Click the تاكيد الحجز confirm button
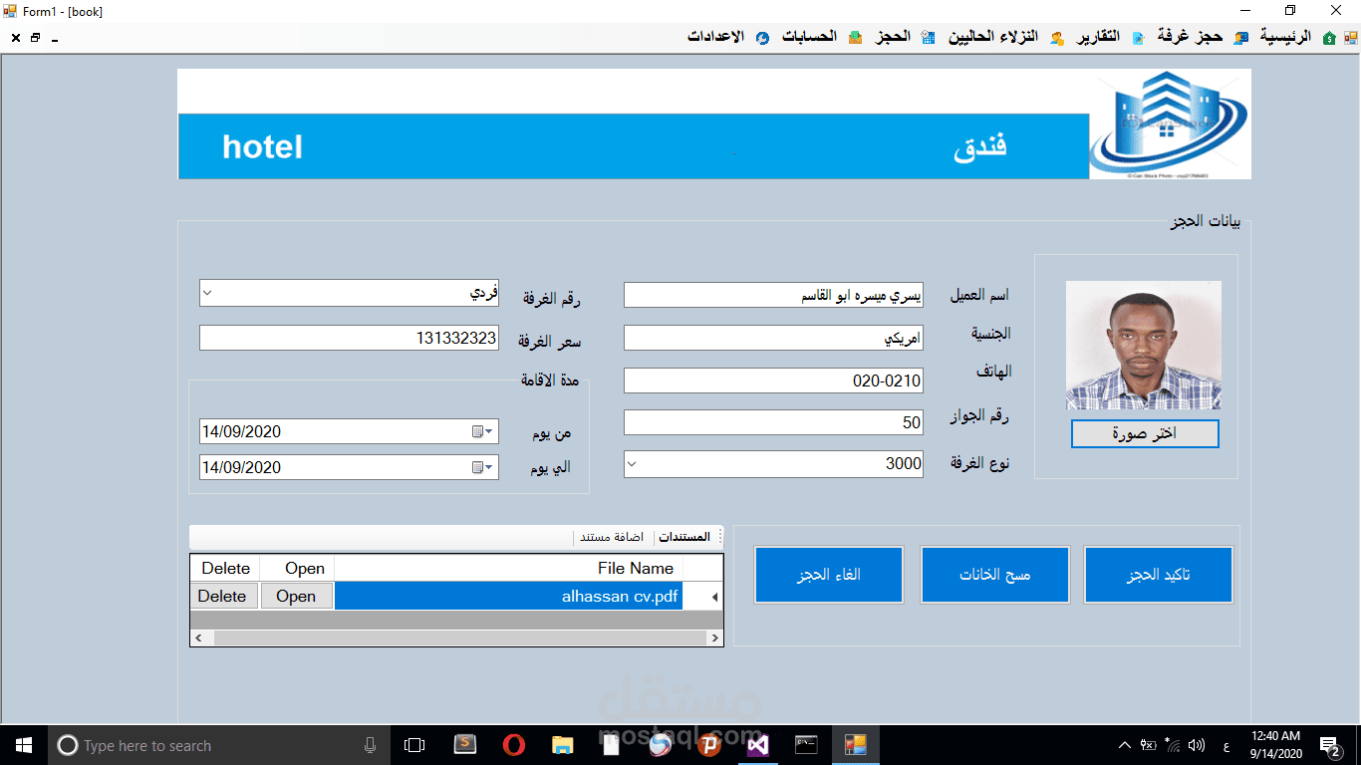 click(1159, 575)
